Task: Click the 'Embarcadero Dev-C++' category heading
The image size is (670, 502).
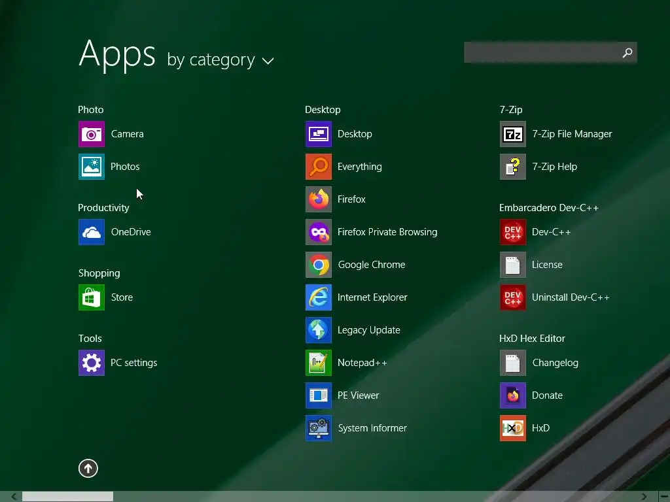Action: [549, 208]
